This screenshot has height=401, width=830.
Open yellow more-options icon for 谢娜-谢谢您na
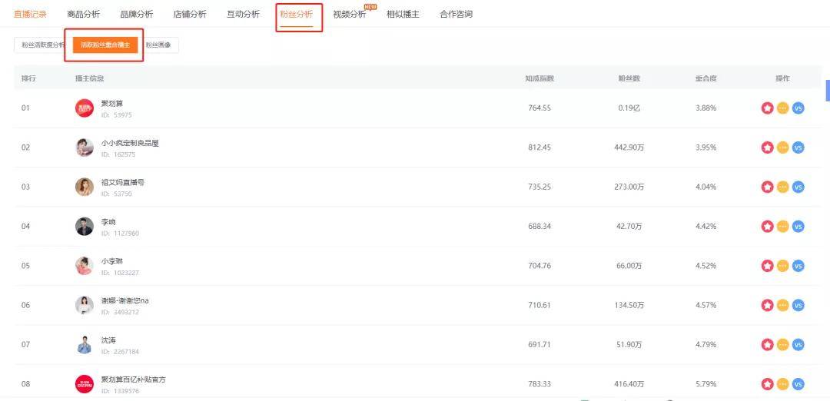(x=782, y=305)
